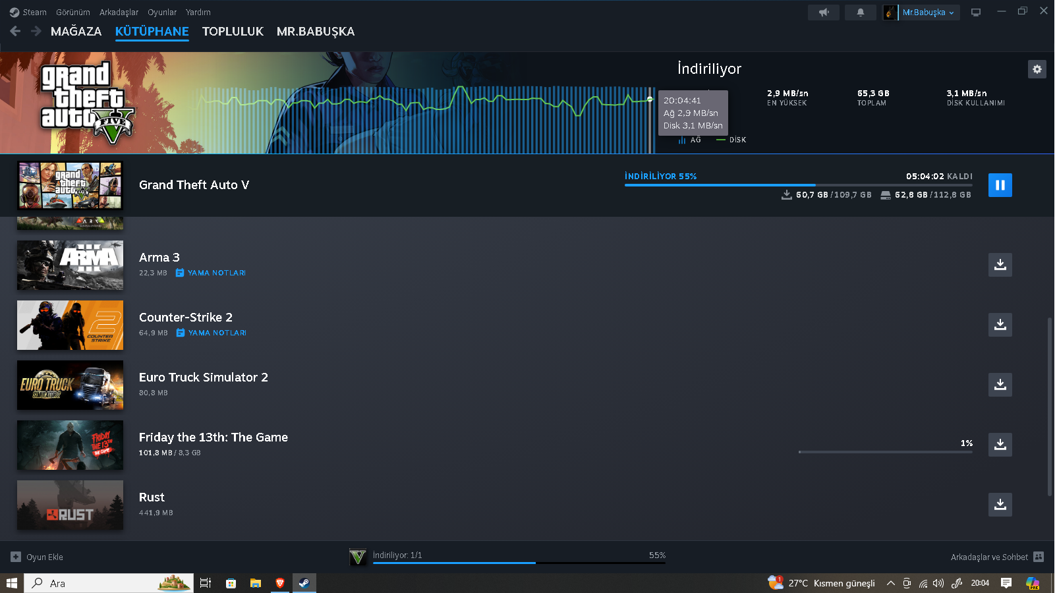Click the back navigation arrow
The image size is (1057, 593).
15,31
